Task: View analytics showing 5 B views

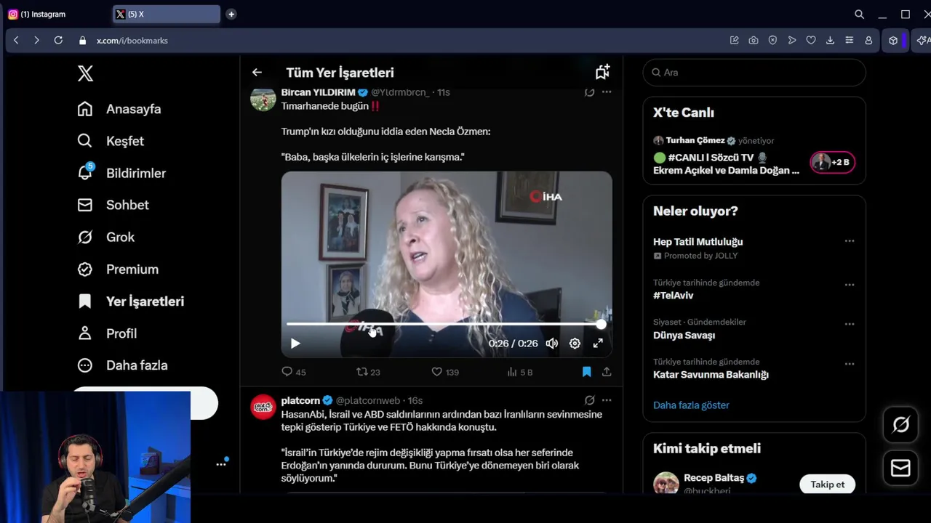Action: tap(520, 372)
